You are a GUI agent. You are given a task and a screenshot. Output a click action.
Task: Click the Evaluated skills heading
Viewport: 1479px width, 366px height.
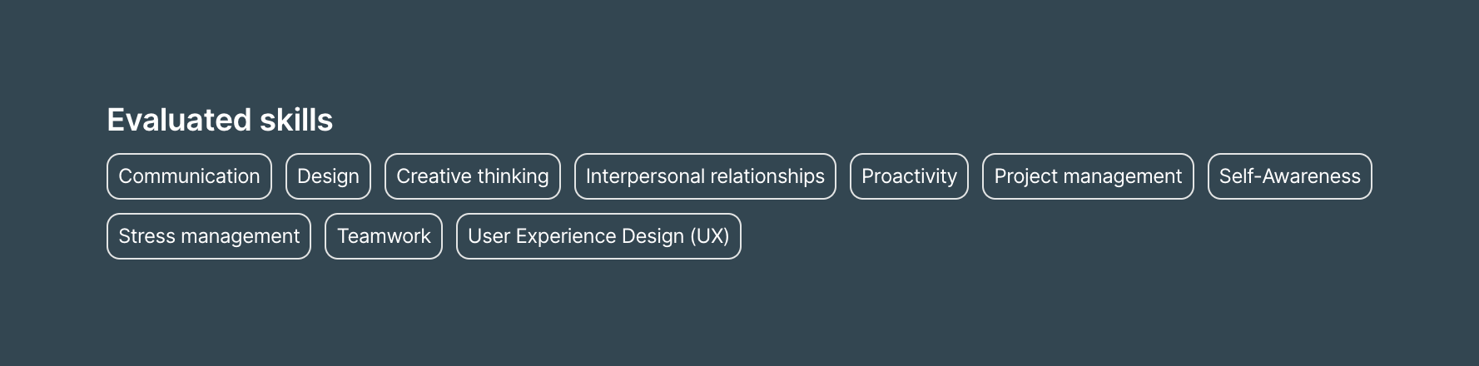tap(220, 121)
